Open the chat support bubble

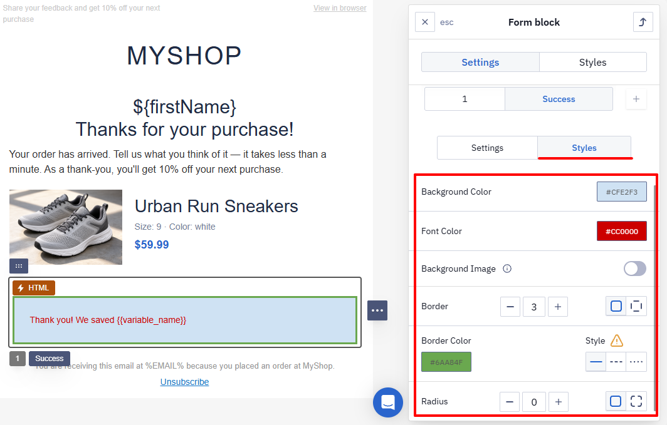point(388,402)
